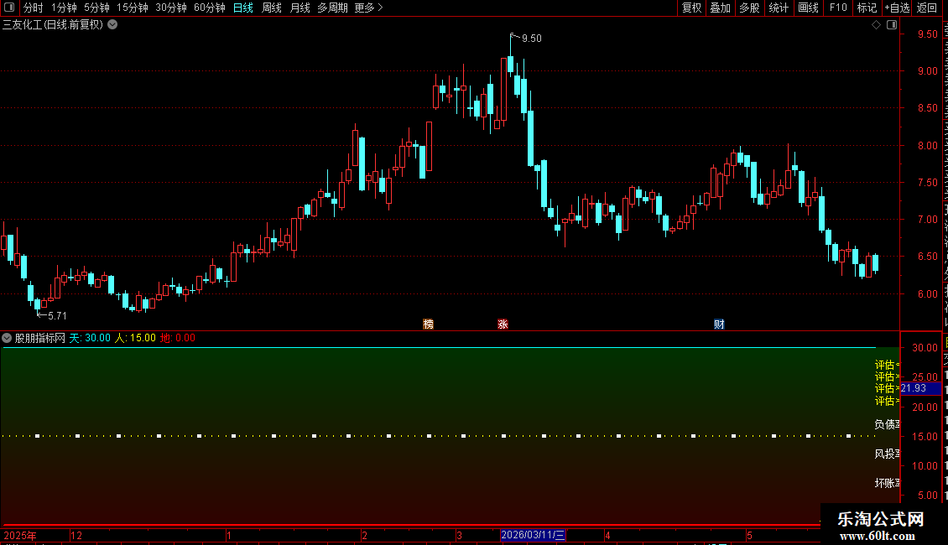Image resolution: width=948 pixels, height=545 pixels.
Task: Click the 财 marker on the chart
Action: click(719, 324)
